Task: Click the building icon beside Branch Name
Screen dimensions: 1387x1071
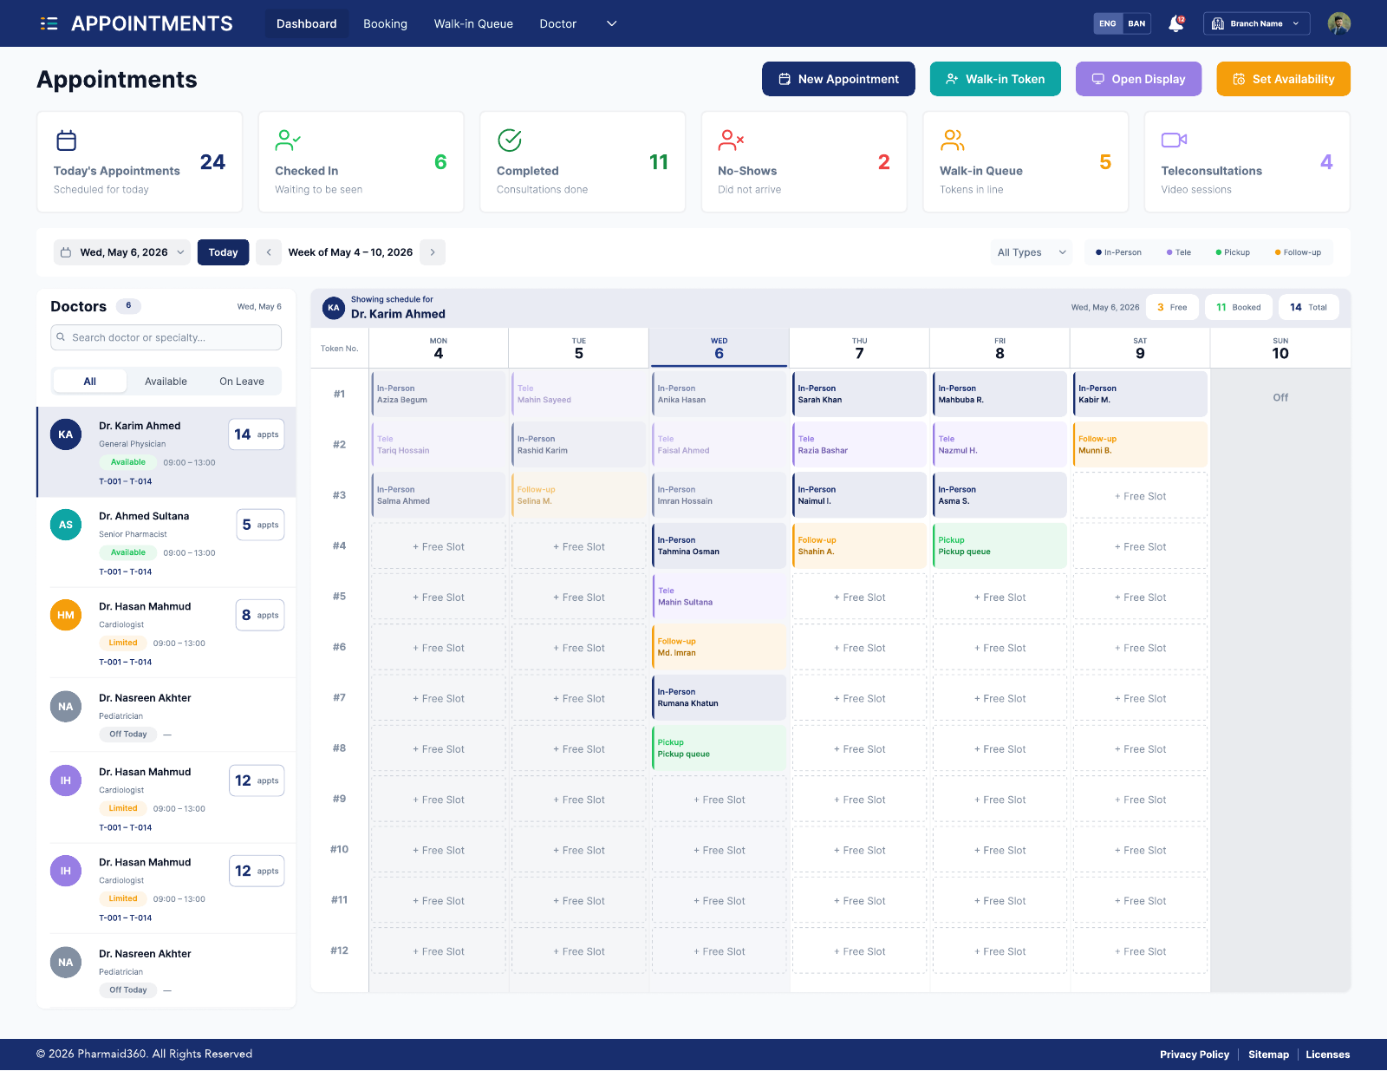Action: point(1217,23)
